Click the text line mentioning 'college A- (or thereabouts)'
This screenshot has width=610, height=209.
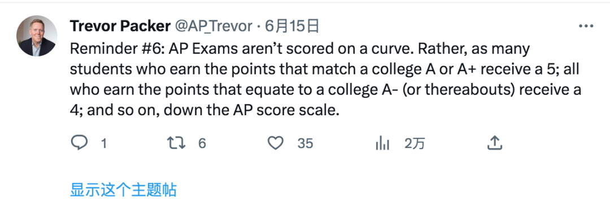click(x=326, y=90)
